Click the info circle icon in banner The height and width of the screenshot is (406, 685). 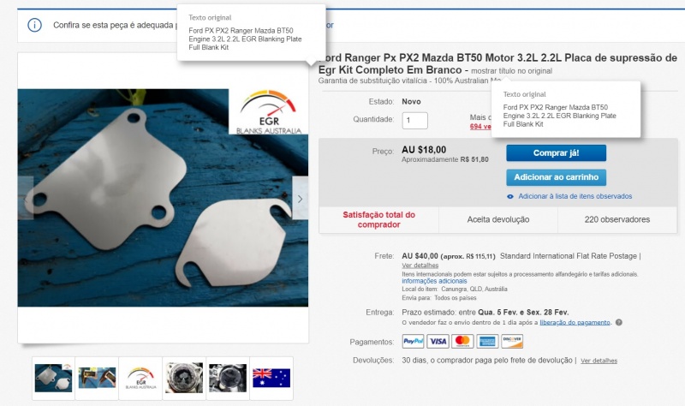(34, 26)
